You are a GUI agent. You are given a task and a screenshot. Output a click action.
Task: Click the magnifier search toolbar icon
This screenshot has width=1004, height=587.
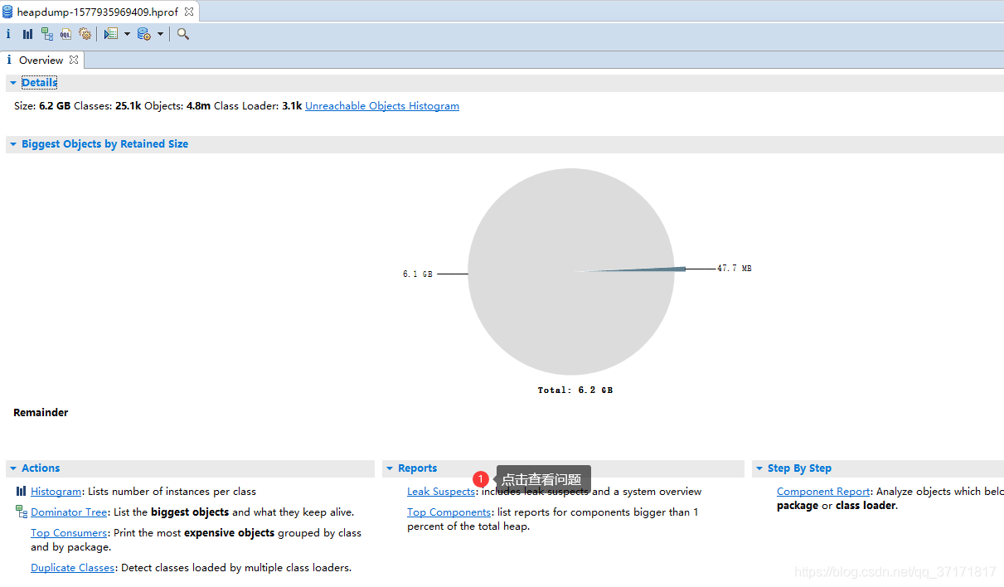[x=182, y=34]
